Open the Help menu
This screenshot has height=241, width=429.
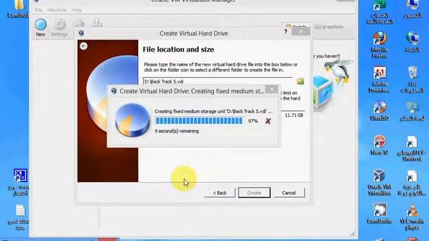click(77, 10)
